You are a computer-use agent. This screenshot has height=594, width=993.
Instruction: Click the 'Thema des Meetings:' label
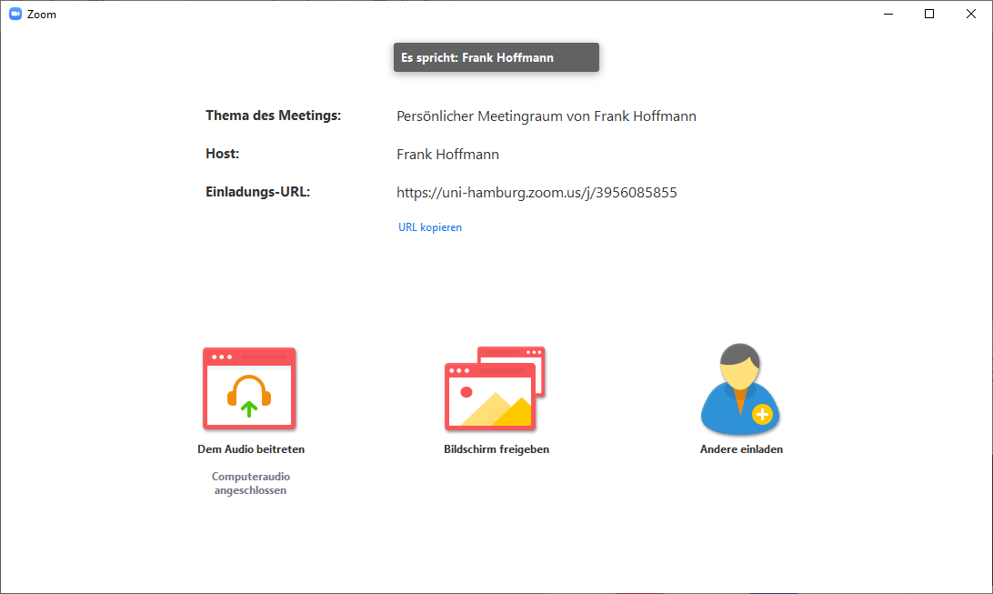(x=273, y=116)
